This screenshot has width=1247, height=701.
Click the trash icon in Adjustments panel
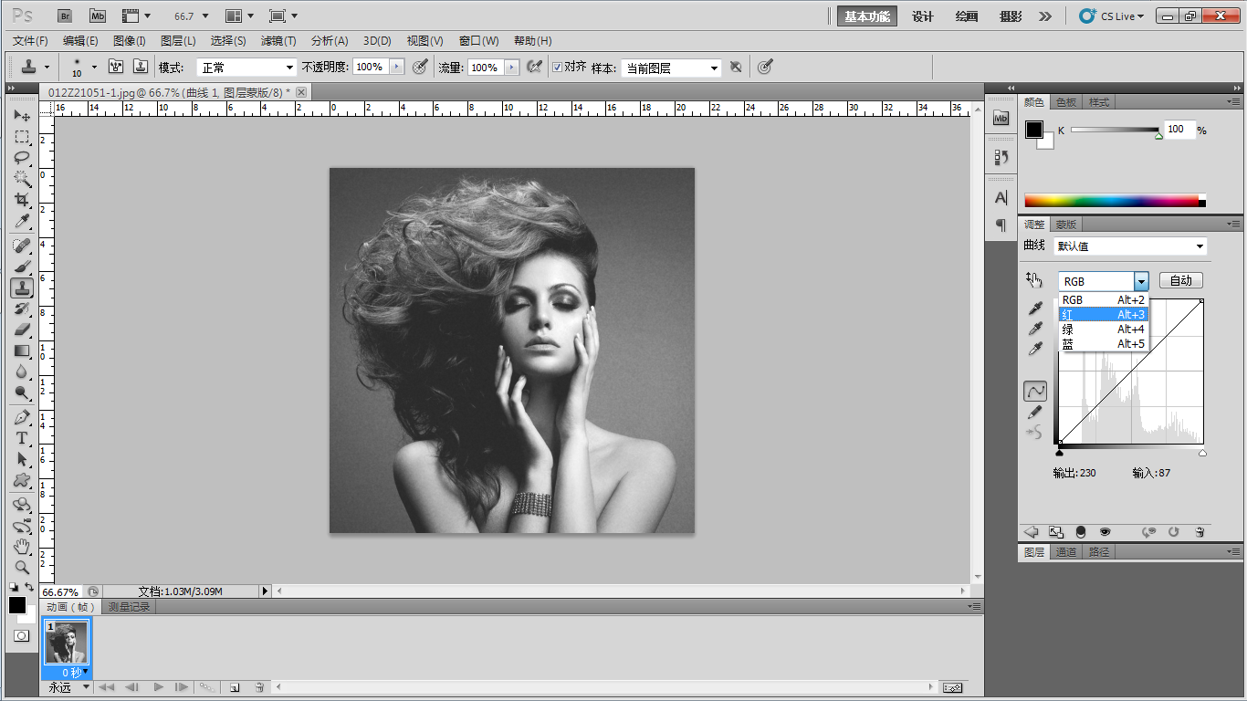click(x=1200, y=532)
